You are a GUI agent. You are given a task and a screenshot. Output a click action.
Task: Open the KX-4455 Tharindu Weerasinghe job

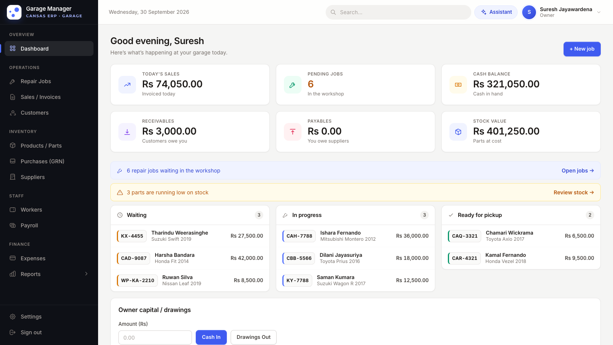[x=190, y=236]
